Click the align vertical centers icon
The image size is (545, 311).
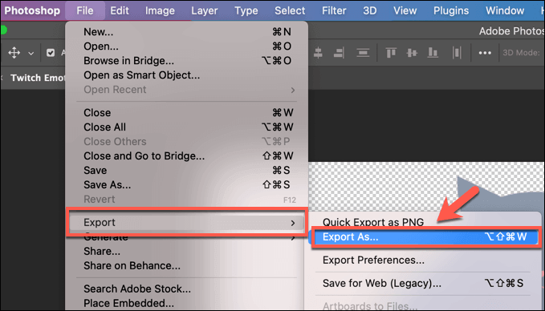click(x=412, y=53)
